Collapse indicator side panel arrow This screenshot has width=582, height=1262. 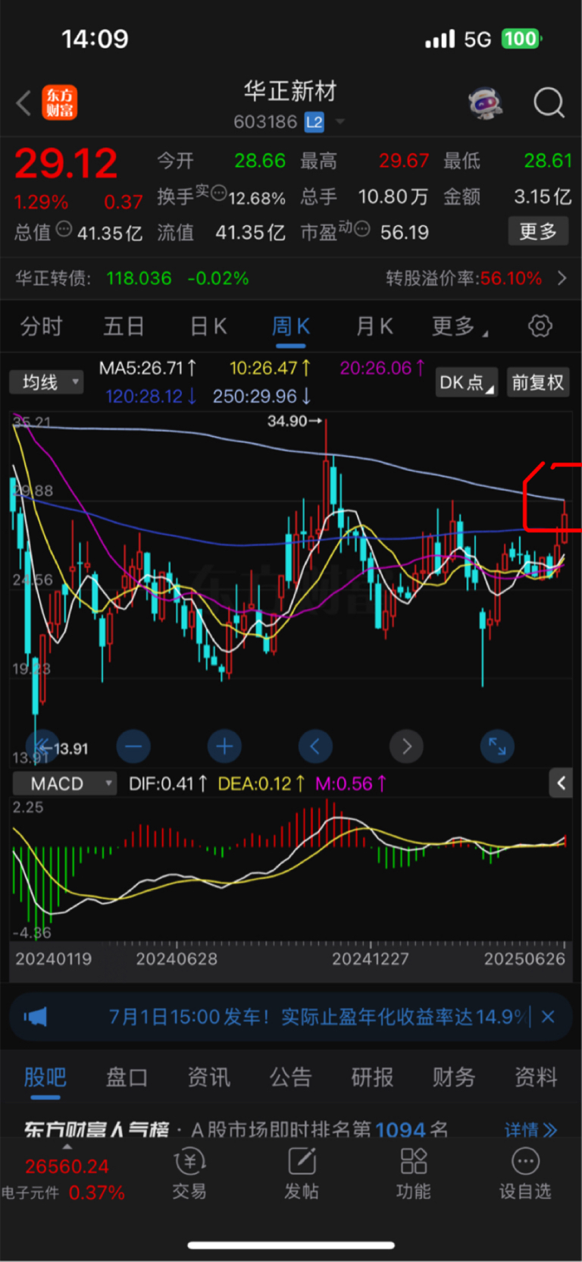click(x=561, y=783)
